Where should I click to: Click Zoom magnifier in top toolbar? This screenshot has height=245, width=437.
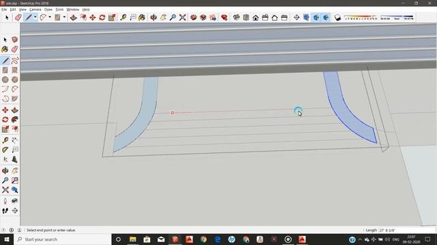click(x=173, y=18)
